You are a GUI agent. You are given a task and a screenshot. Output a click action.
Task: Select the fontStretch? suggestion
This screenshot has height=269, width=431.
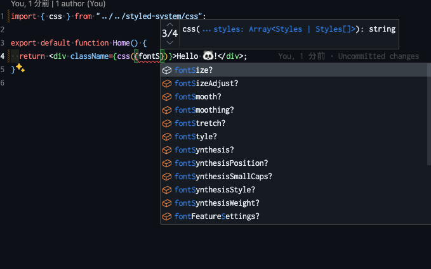294,123
